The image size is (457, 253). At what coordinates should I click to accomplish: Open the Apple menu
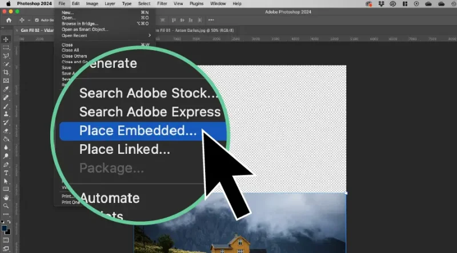click(9, 3)
